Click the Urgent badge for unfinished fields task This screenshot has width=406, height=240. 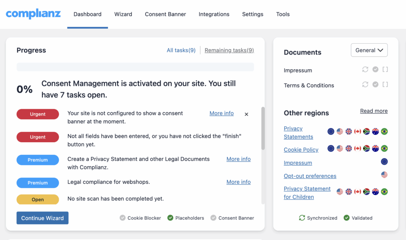[38, 137]
